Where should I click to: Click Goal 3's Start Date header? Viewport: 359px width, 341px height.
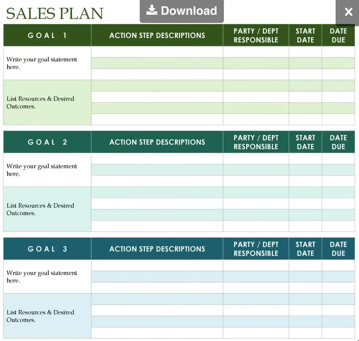[x=305, y=249]
